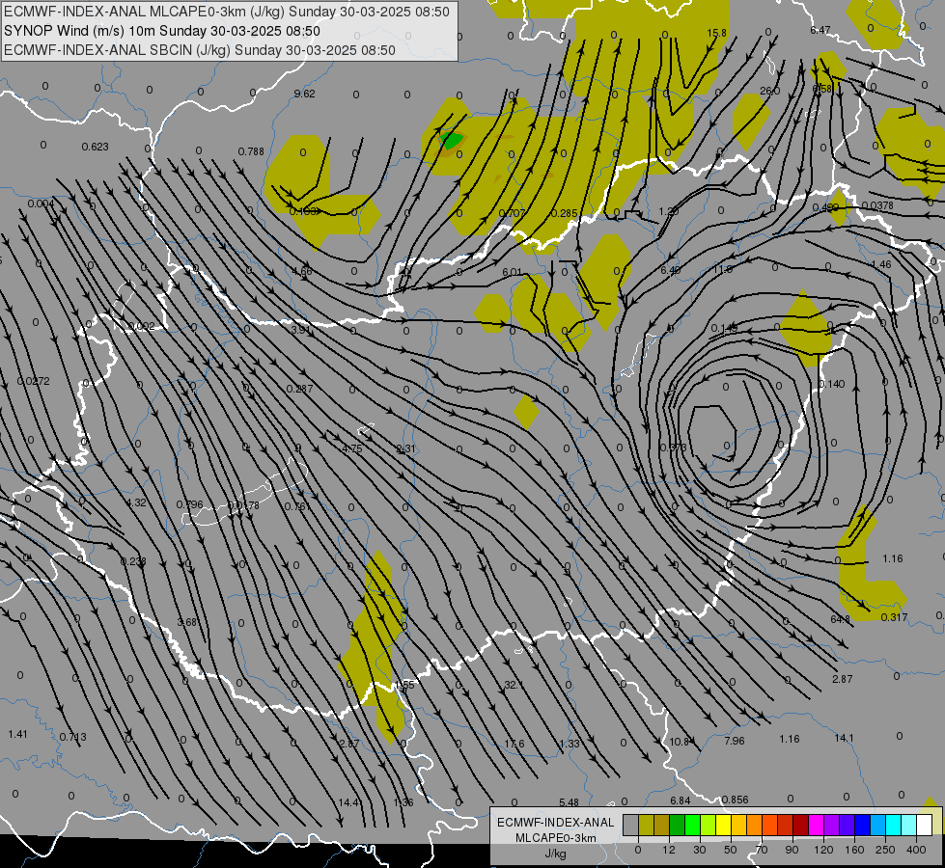Image resolution: width=945 pixels, height=868 pixels.
Task: Click the SBCIN title line
Action: point(200,50)
